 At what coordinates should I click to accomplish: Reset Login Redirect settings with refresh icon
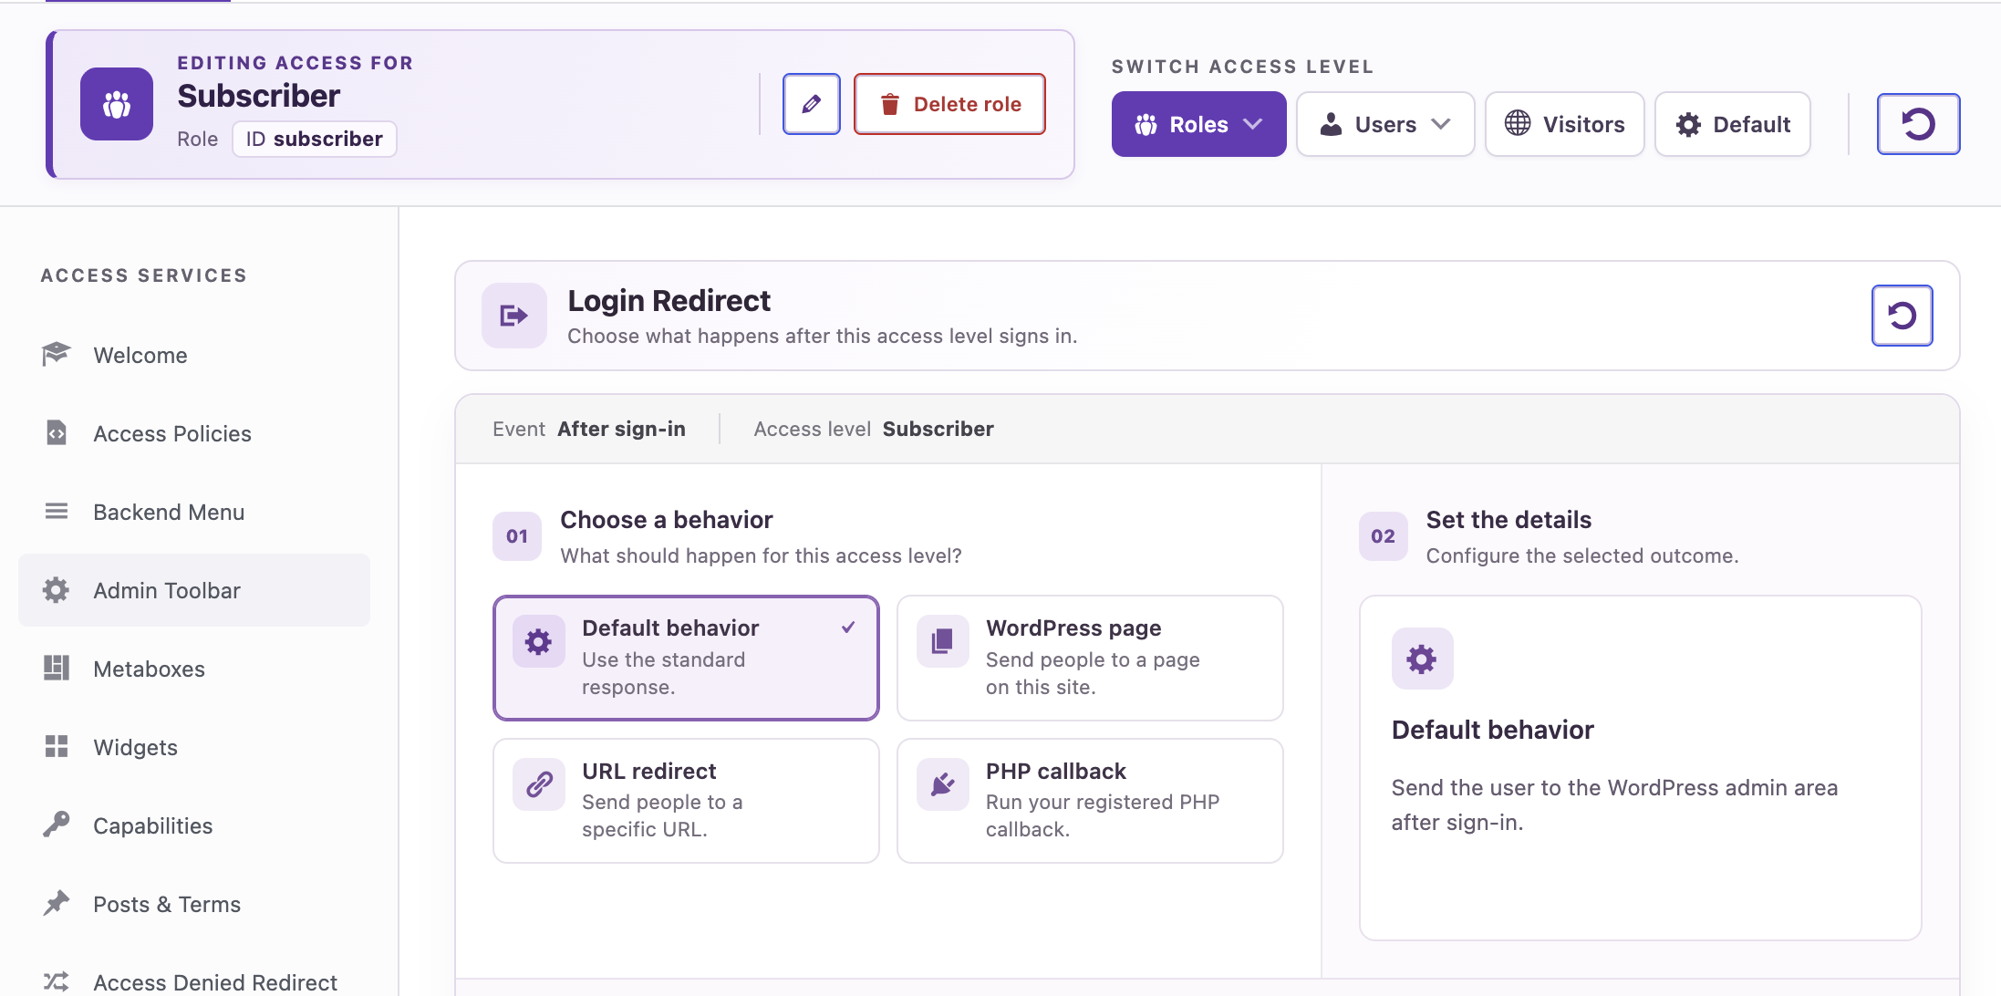tap(1902, 316)
